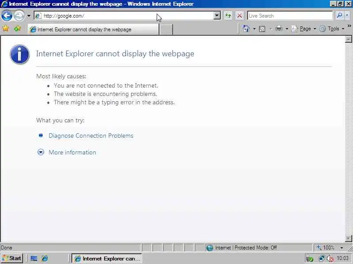Click the Internet Explorer title bar logo icon
The height and width of the screenshot is (264, 353).
[4, 4]
